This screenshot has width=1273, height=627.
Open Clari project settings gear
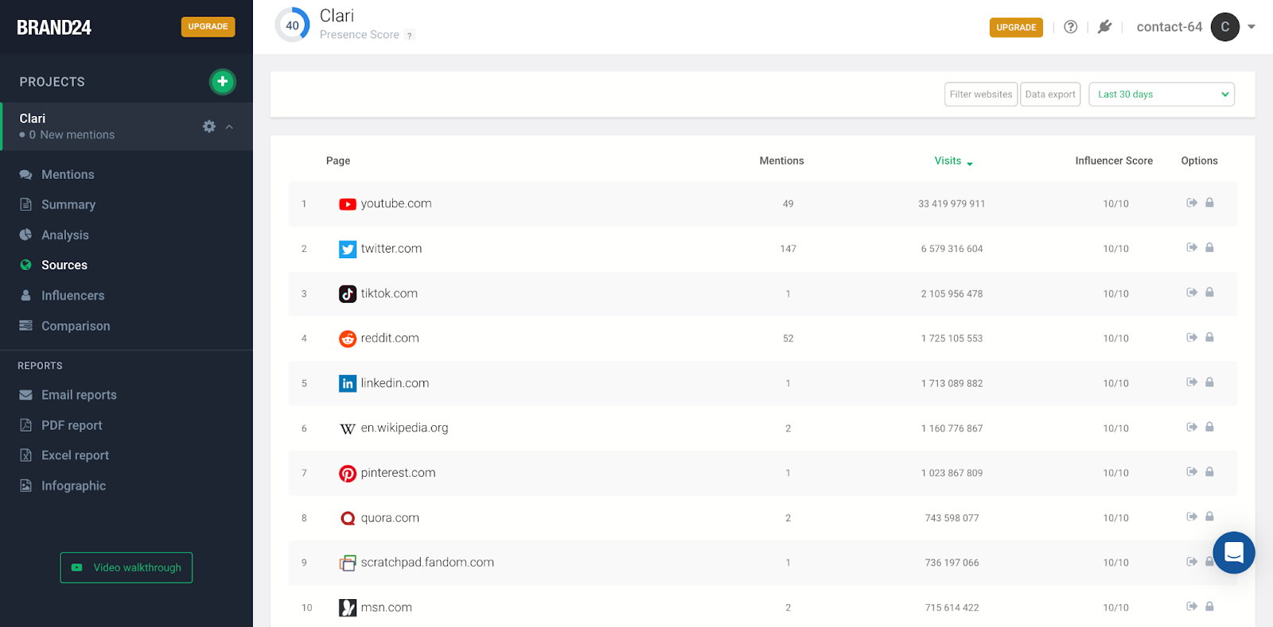tap(209, 126)
